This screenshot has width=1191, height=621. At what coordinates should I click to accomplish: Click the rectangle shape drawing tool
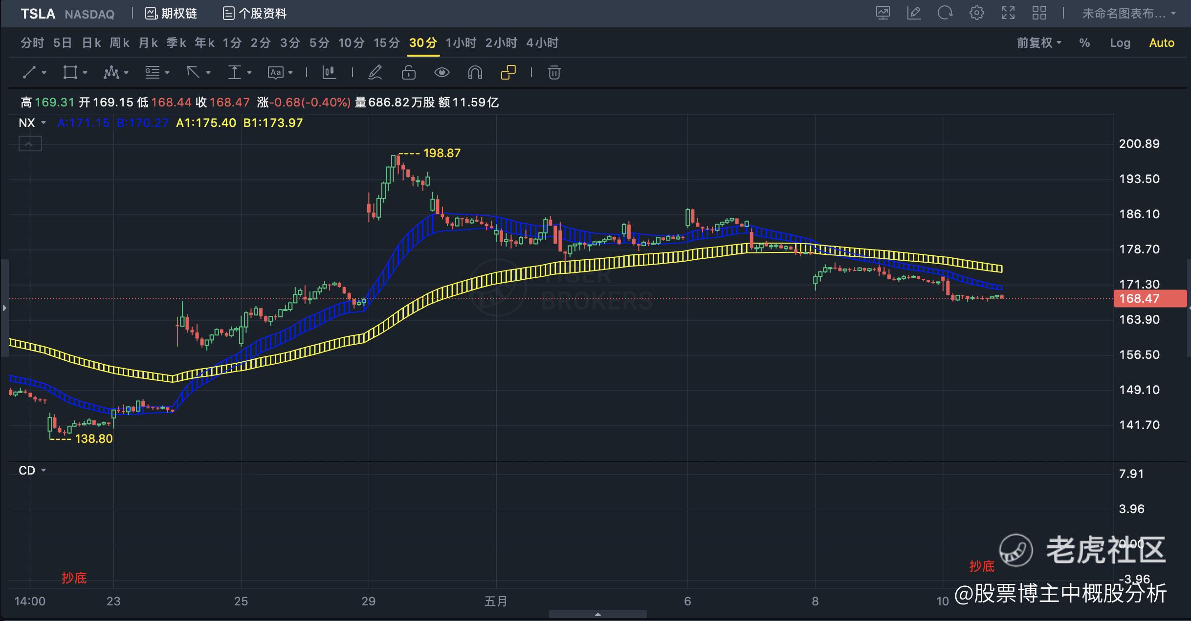pyautogui.click(x=70, y=73)
